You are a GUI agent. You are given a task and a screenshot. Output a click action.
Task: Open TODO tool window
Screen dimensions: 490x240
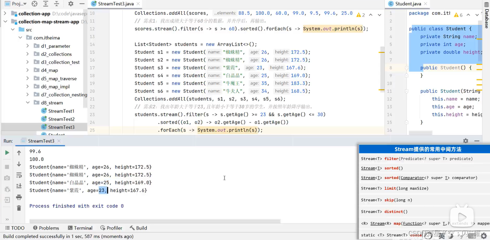(14, 228)
